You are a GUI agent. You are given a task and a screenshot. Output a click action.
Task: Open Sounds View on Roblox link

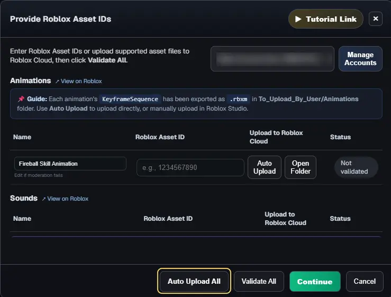pyautogui.click(x=65, y=199)
